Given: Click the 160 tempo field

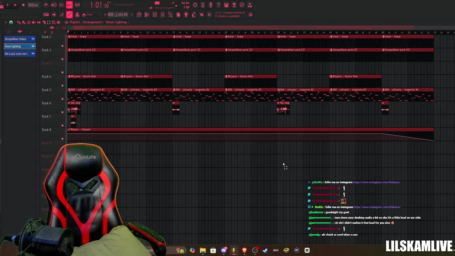Looking at the screenshot, I should click(33, 5).
